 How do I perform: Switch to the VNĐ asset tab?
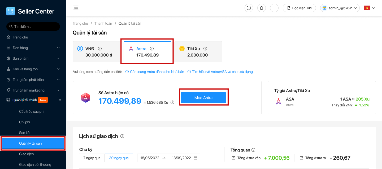[x=97, y=52]
